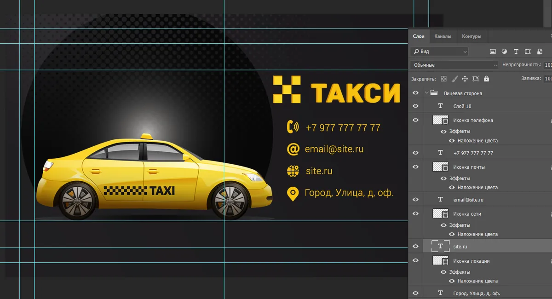Select Иконка почты layer thumbnail
The image size is (552, 299).
pos(440,167)
